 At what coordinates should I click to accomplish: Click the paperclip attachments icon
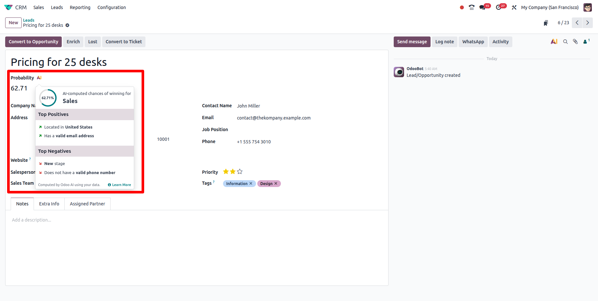click(575, 42)
